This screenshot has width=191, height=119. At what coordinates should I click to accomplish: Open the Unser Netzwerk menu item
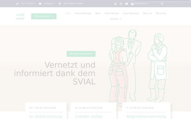pos(131,13)
